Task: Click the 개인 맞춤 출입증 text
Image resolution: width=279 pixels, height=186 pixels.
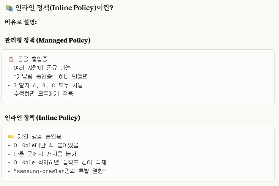Action: (x=39, y=137)
